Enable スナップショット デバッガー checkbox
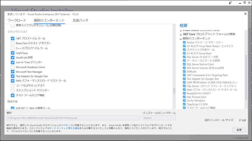The image size is (252, 141). pos(13,90)
